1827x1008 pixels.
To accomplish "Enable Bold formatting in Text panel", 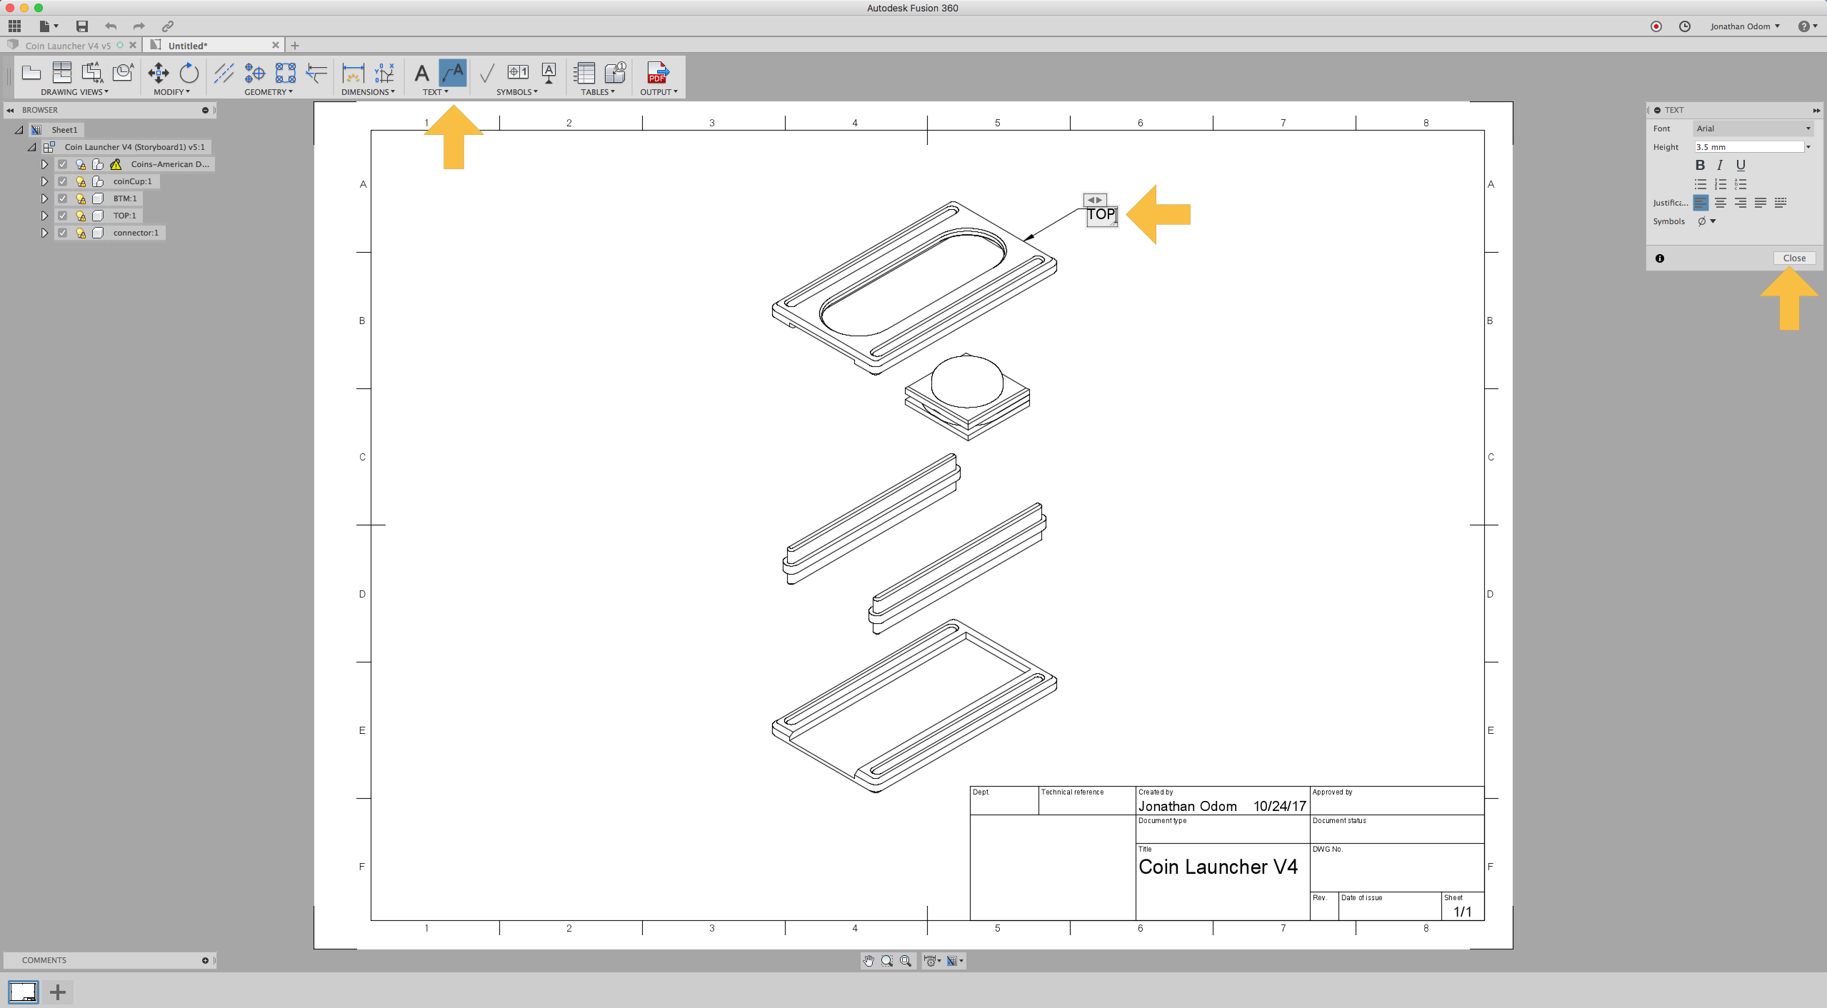I will [1699, 165].
